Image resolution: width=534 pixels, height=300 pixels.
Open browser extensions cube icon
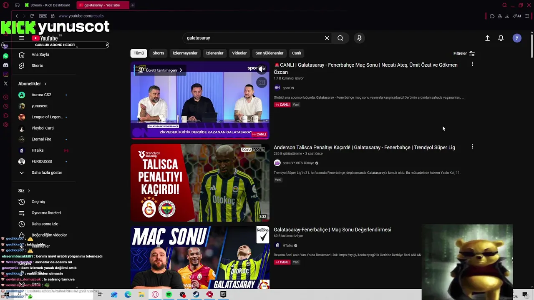point(492,16)
